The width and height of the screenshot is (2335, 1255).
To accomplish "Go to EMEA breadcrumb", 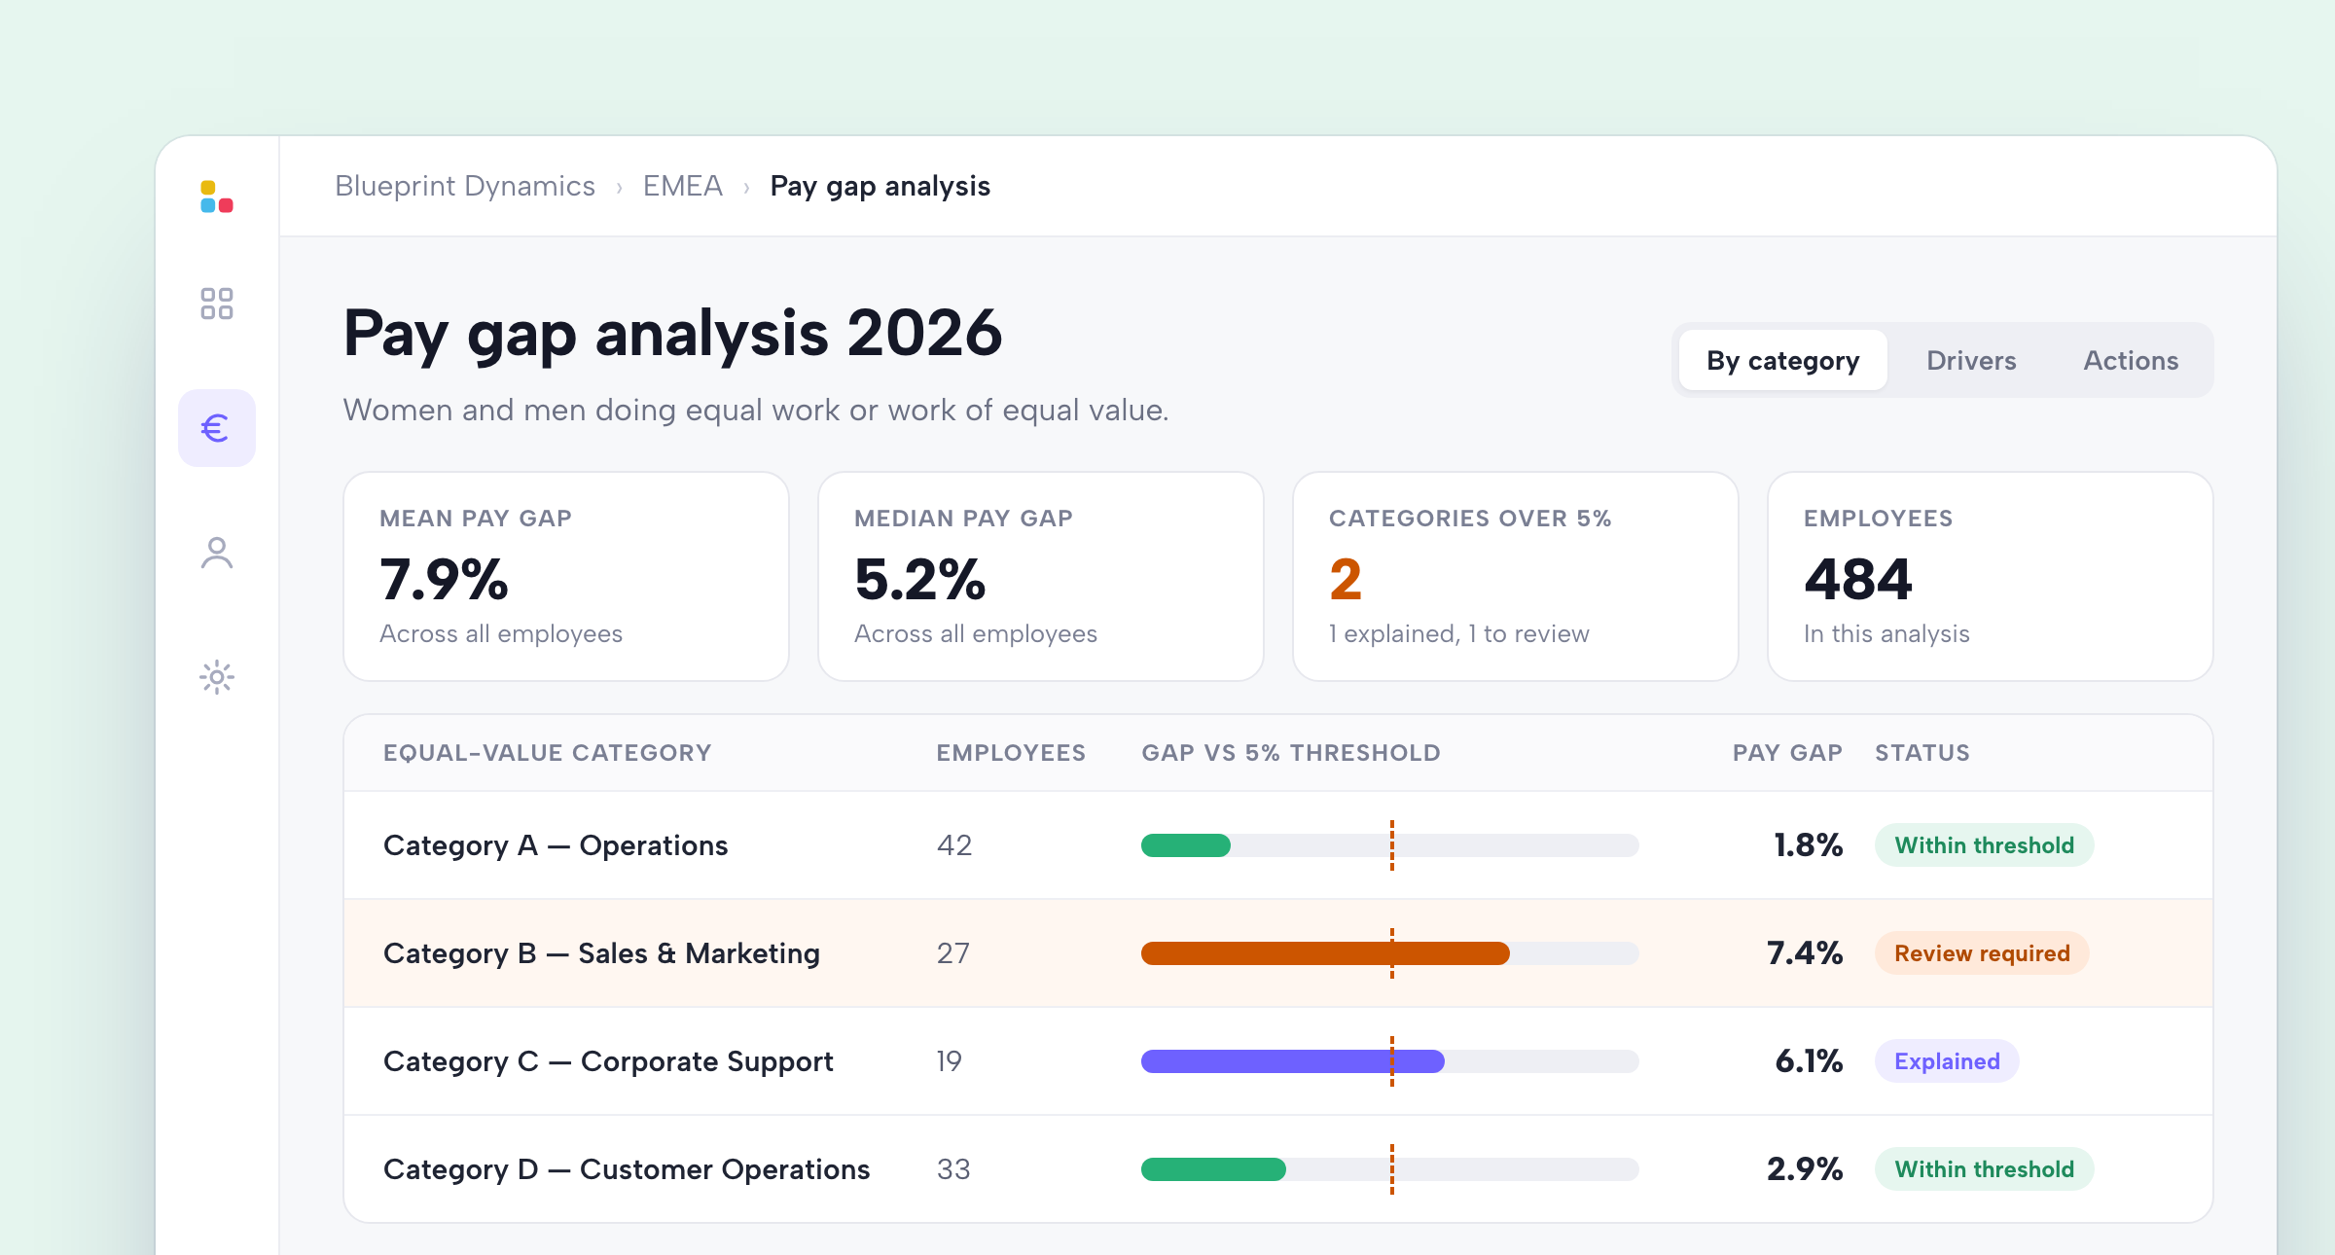I will click(x=683, y=186).
